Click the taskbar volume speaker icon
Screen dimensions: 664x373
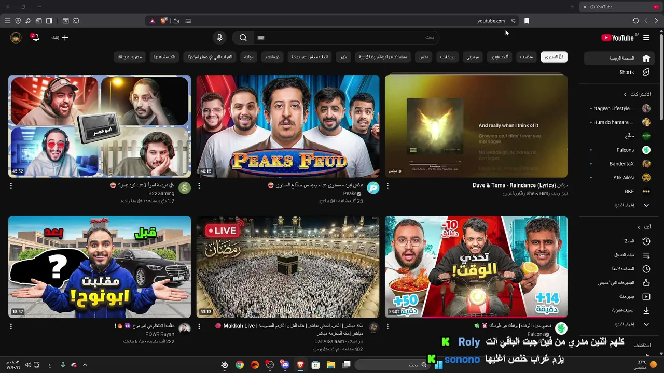(x=28, y=365)
